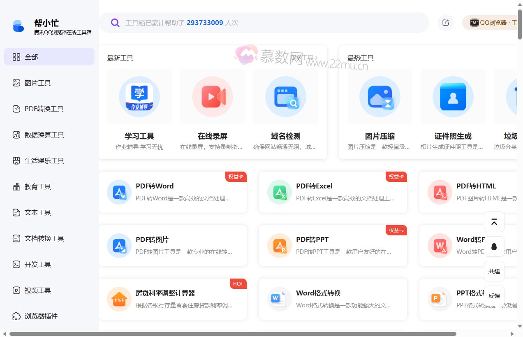Open the 生活娱乐工具 category
This screenshot has height=337, width=523.
[44, 160]
